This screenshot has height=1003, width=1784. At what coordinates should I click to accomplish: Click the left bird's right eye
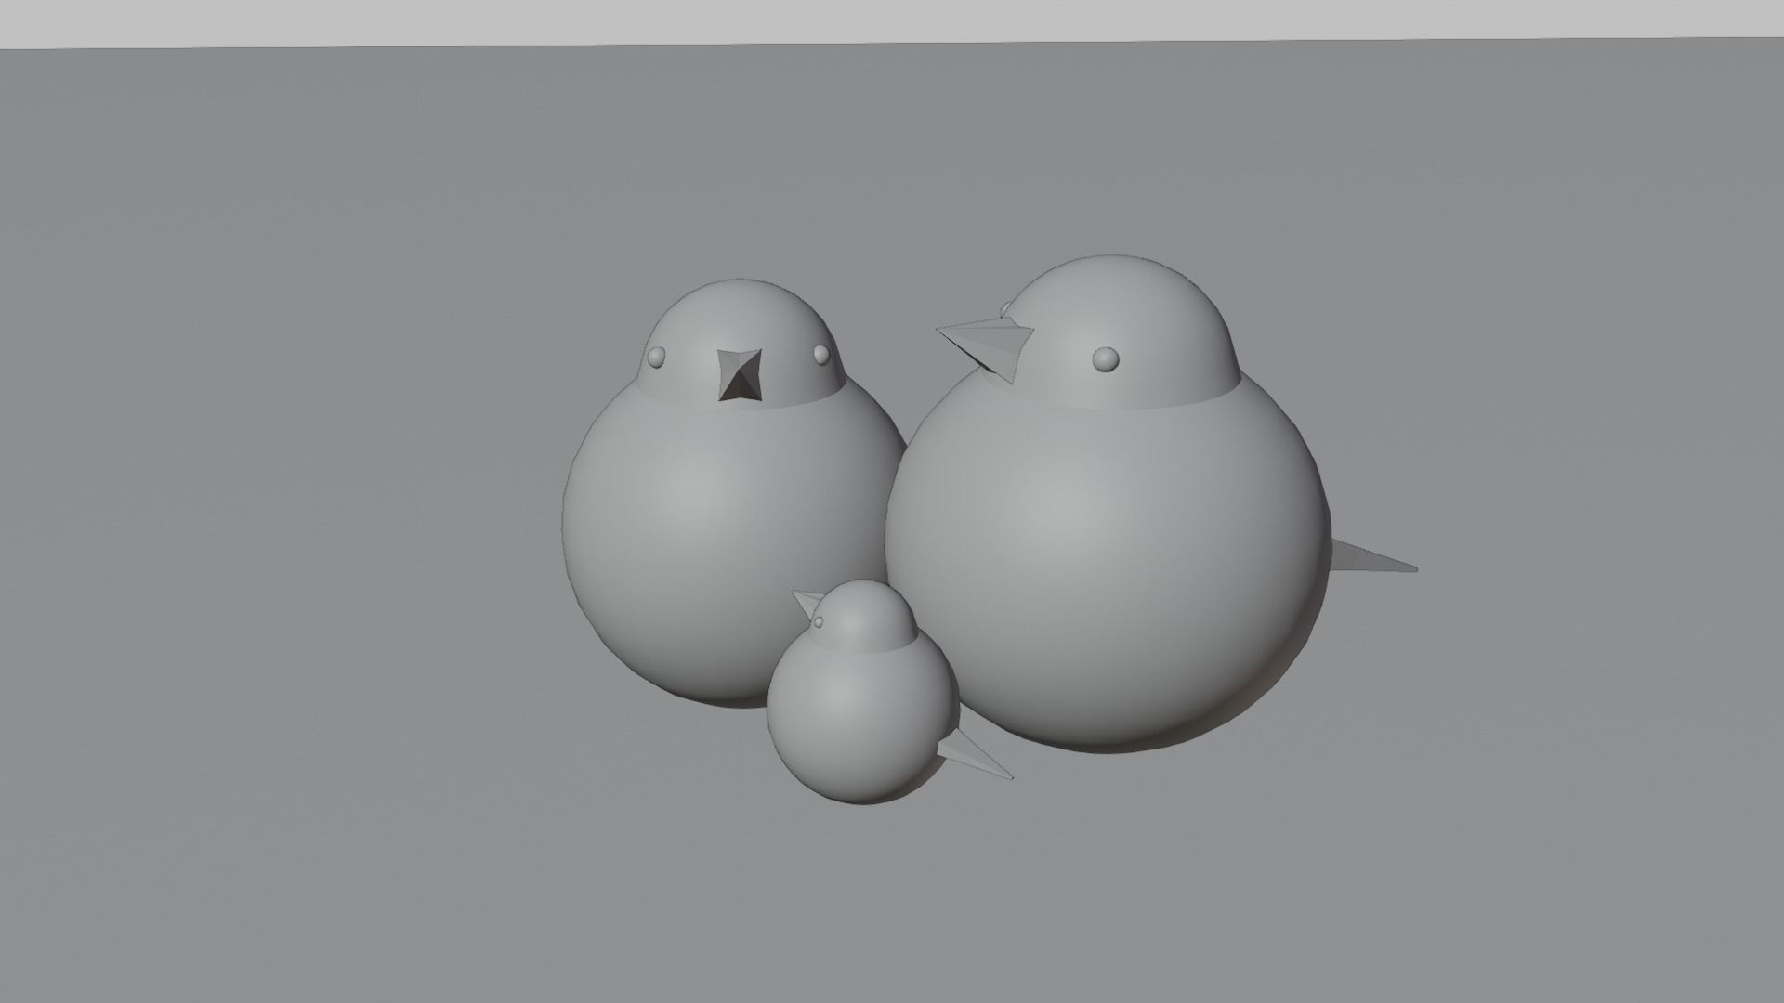[820, 354]
